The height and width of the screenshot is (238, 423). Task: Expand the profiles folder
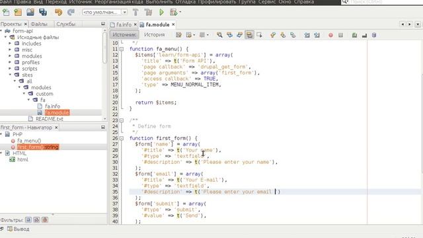(10, 62)
